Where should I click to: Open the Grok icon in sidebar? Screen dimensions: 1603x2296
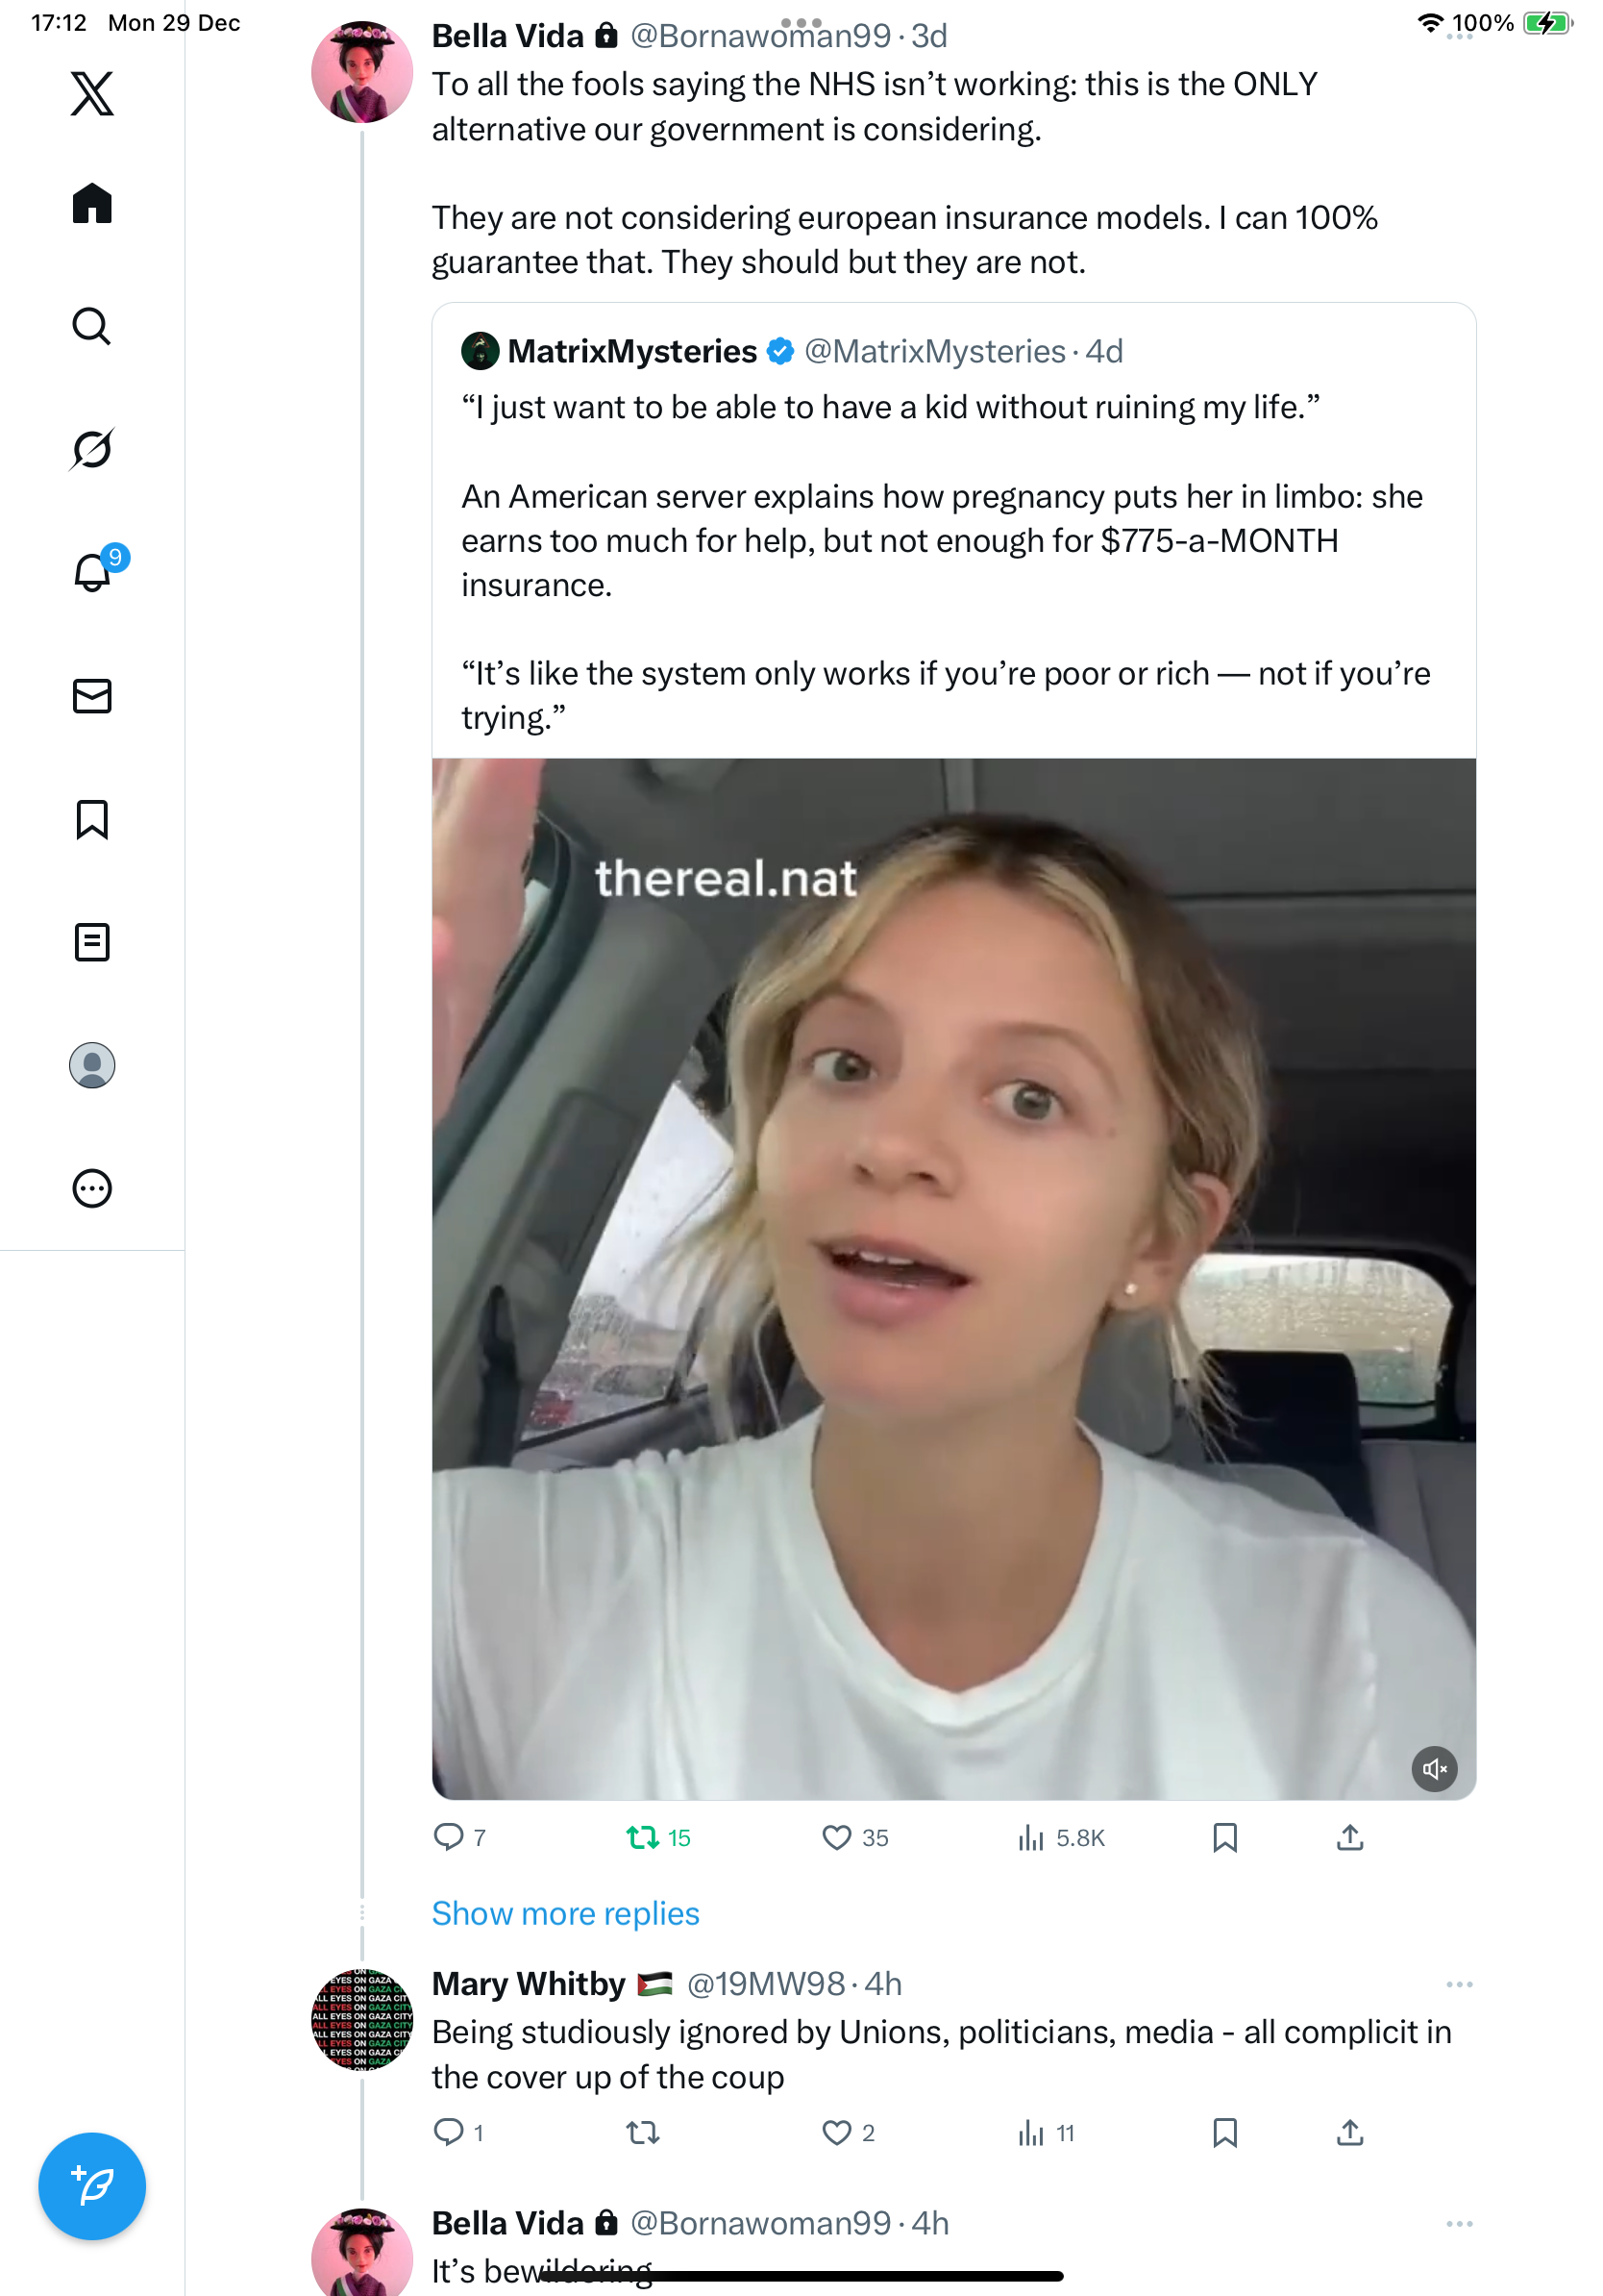click(92, 449)
